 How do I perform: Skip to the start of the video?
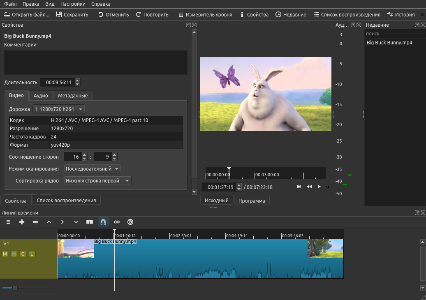[x=299, y=187]
